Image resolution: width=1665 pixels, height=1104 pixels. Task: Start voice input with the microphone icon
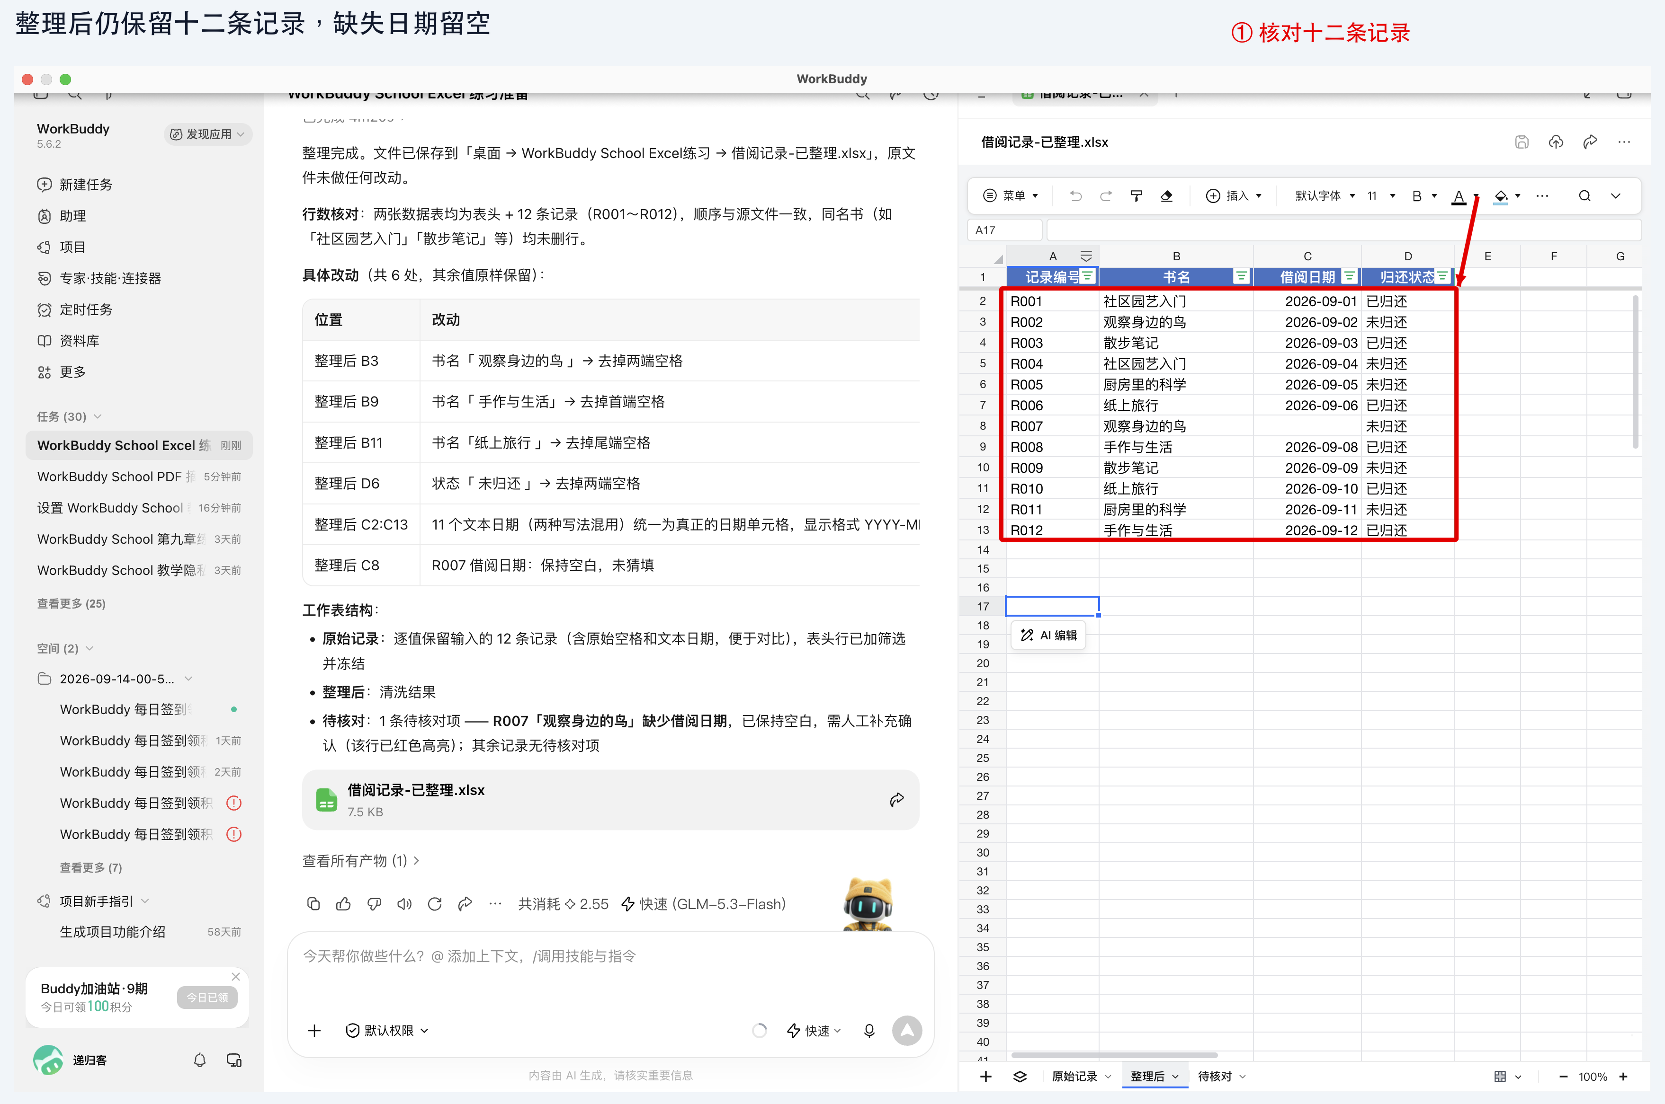pyautogui.click(x=869, y=1031)
